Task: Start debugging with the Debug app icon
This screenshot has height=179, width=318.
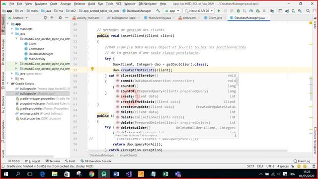Action: pos(238,11)
